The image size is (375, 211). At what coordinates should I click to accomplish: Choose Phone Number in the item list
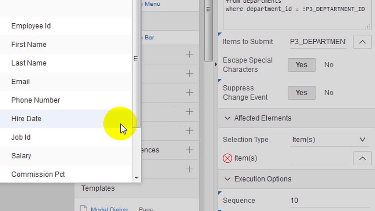click(66, 100)
